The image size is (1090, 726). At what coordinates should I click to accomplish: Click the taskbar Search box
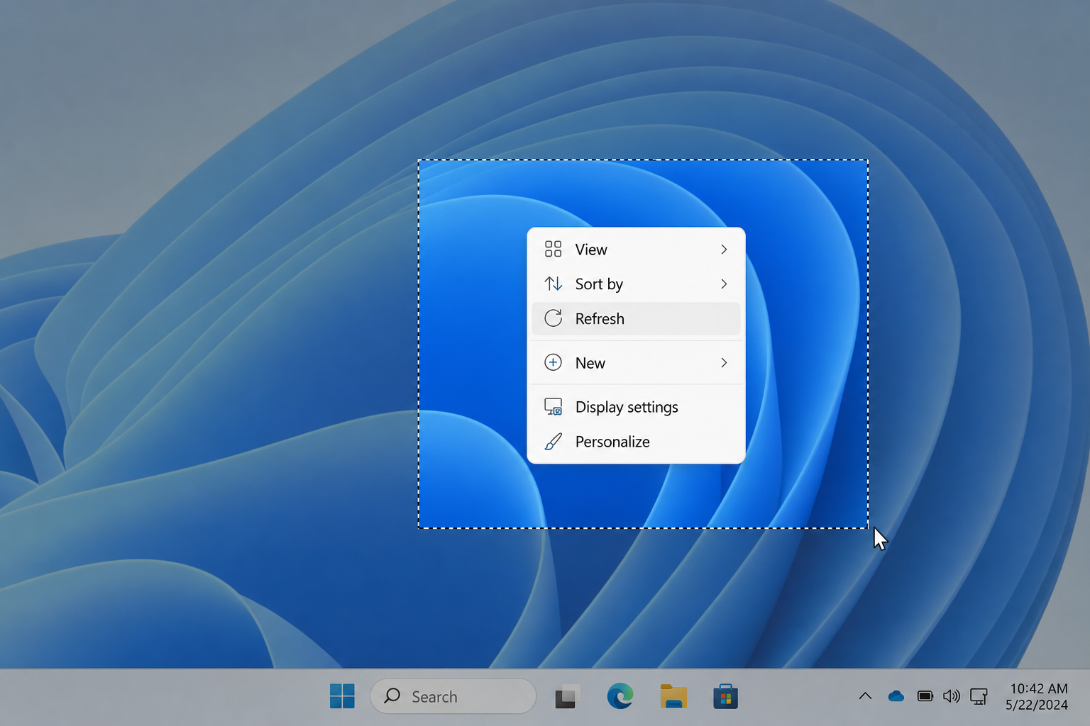(x=453, y=696)
